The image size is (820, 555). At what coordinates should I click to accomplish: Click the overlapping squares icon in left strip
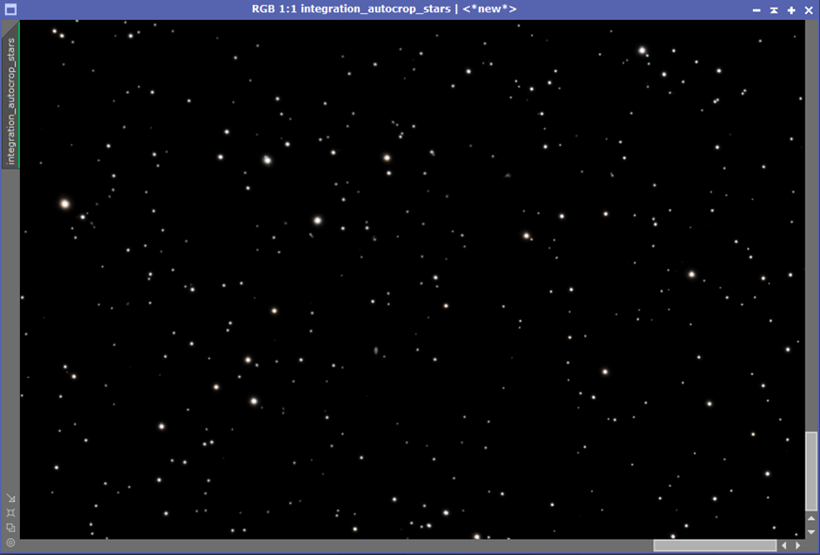(10, 528)
